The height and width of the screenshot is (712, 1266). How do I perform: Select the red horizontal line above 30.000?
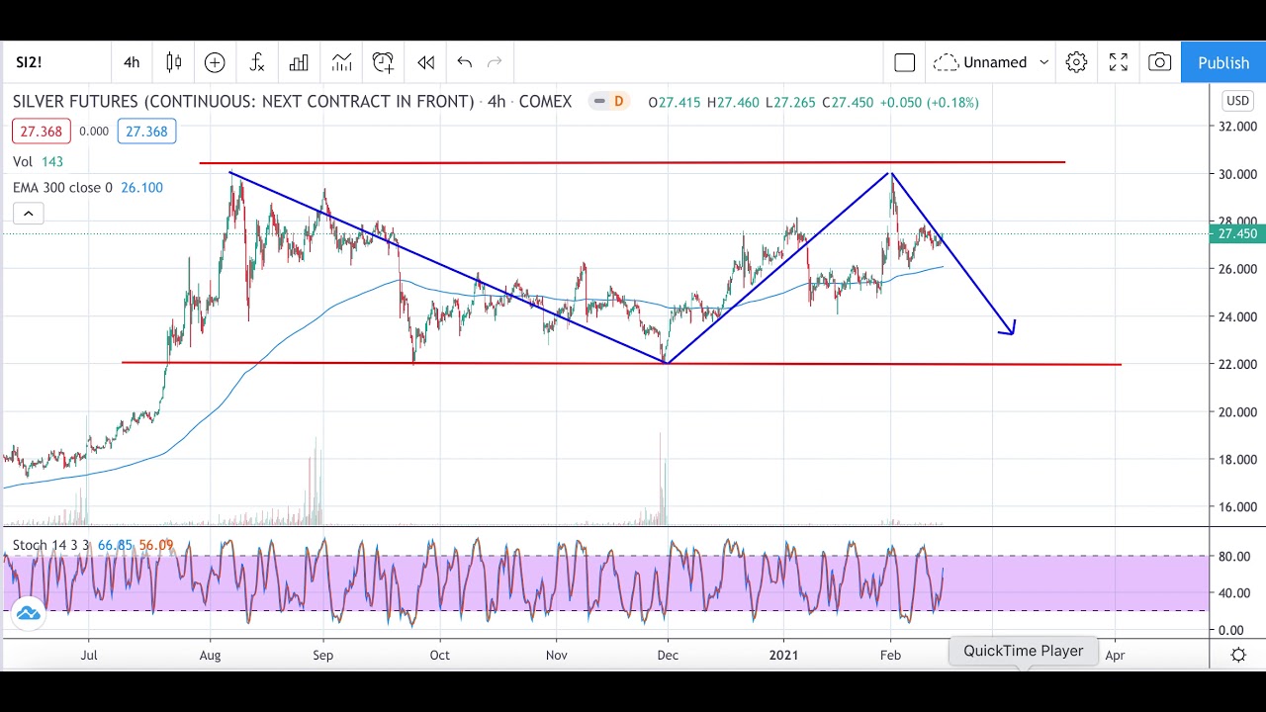click(632, 162)
